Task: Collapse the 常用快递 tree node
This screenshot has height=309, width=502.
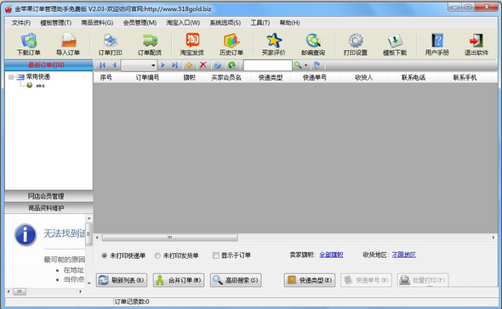Action: point(11,77)
